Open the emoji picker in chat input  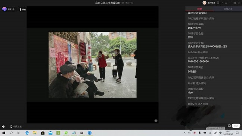[x=229, y=126]
